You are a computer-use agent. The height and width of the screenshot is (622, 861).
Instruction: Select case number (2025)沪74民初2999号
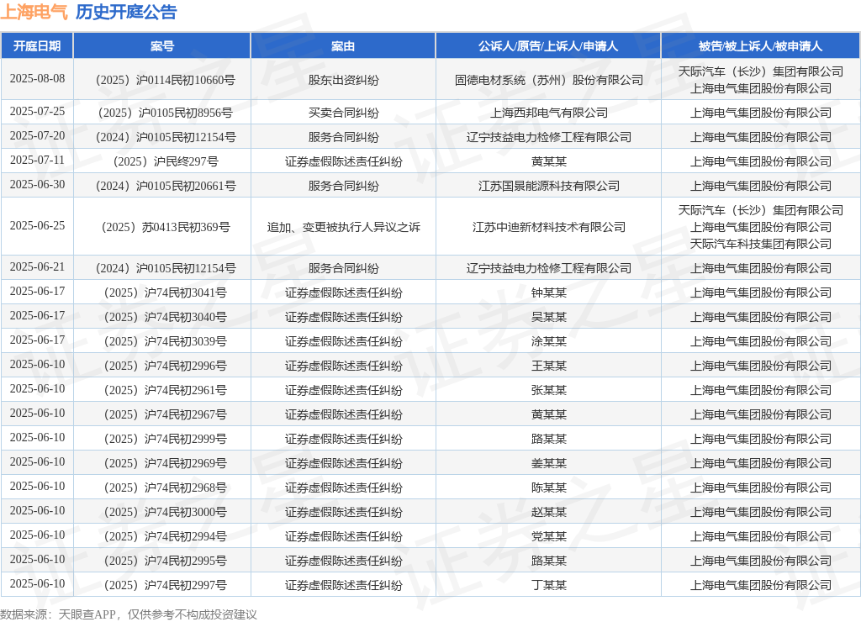pos(166,440)
